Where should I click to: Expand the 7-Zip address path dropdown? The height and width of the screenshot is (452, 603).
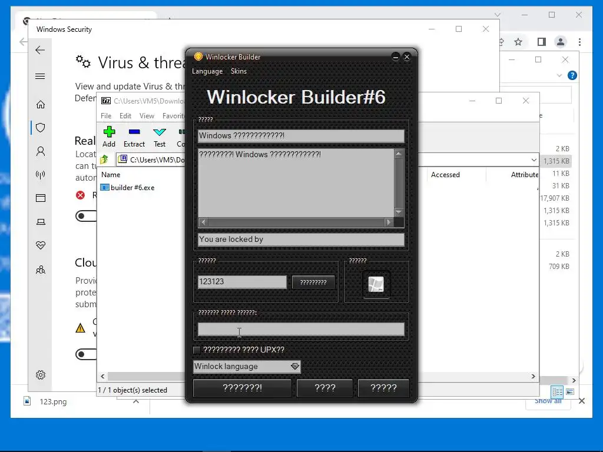pos(534,159)
